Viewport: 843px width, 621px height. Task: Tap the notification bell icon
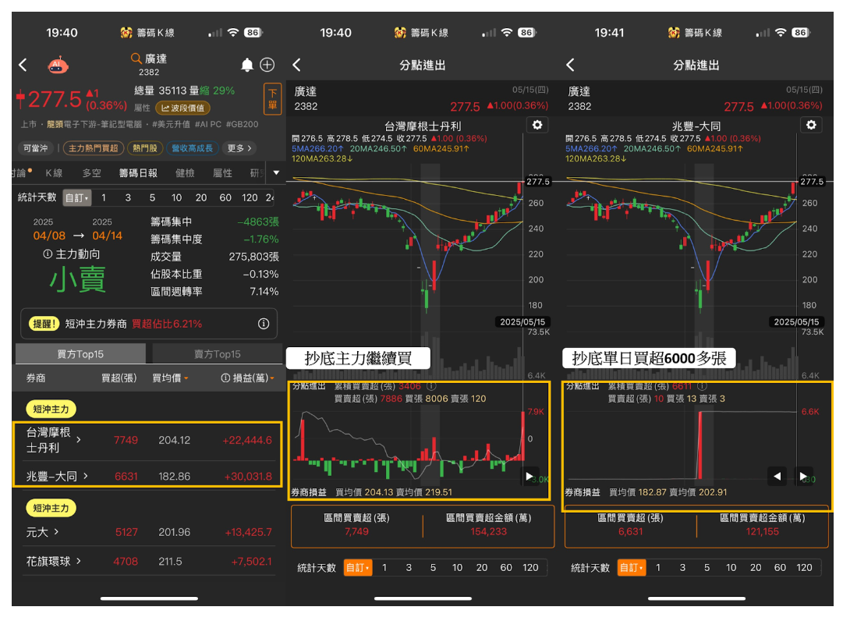pyautogui.click(x=246, y=65)
